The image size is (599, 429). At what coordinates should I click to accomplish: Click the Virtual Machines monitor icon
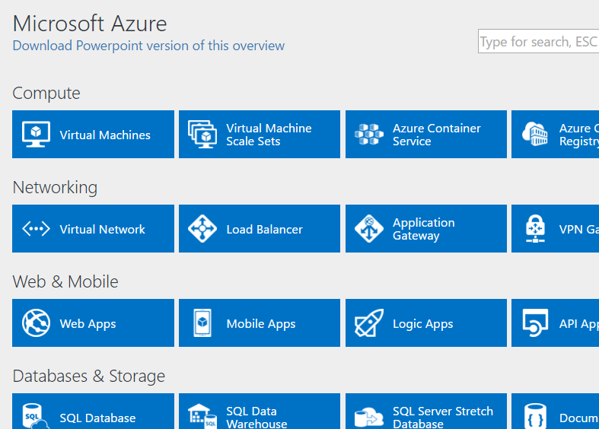point(36,135)
